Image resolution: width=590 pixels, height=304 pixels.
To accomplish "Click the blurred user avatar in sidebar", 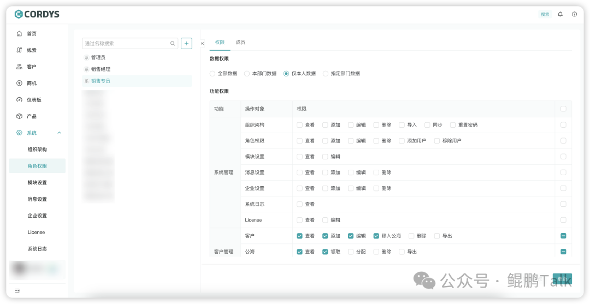I will tap(19, 269).
